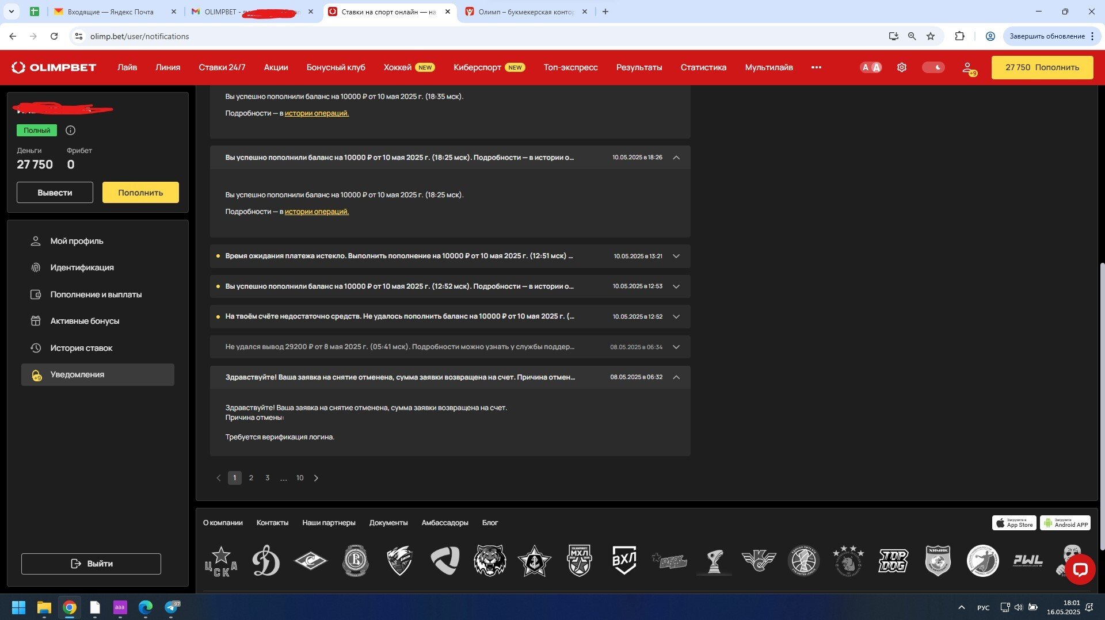Toggle the font size AA switch
The image size is (1105, 620).
(x=870, y=67)
